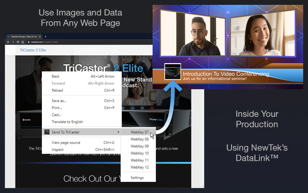Click the browser Back arrow icon
Screen dimensions: 308x193
8,42
